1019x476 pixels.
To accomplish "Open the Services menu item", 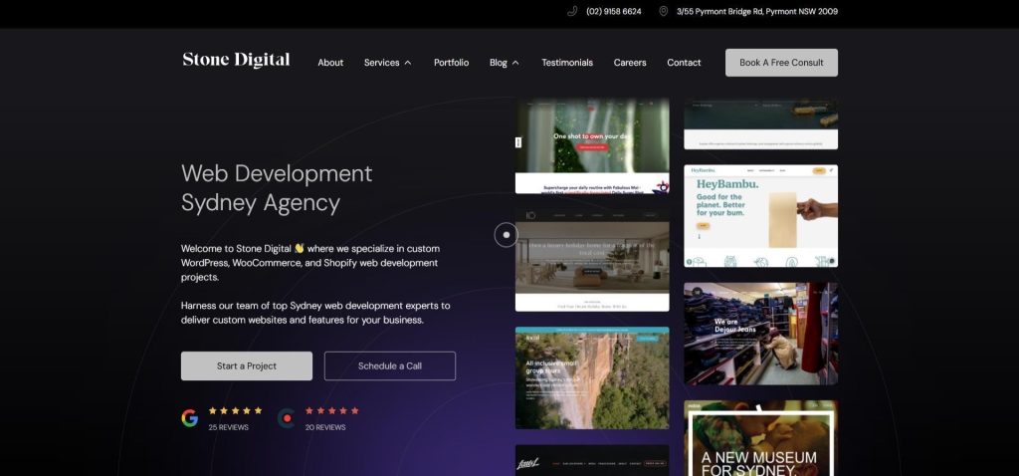I will [381, 63].
